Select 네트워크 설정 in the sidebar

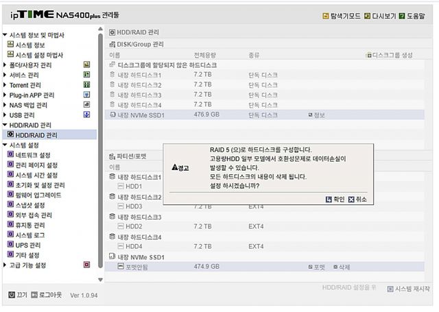click(x=32, y=155)
